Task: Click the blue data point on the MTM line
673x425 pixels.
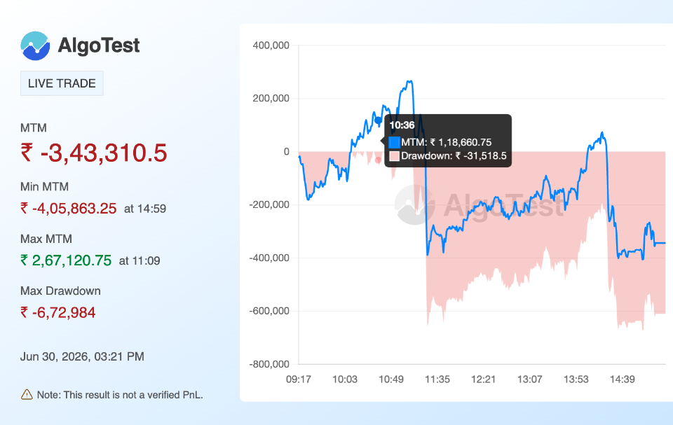Action: (378, 120)
